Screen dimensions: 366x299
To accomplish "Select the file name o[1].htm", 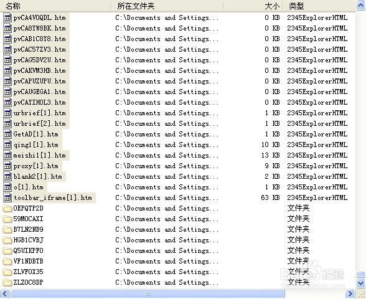I will pos(28,187).
